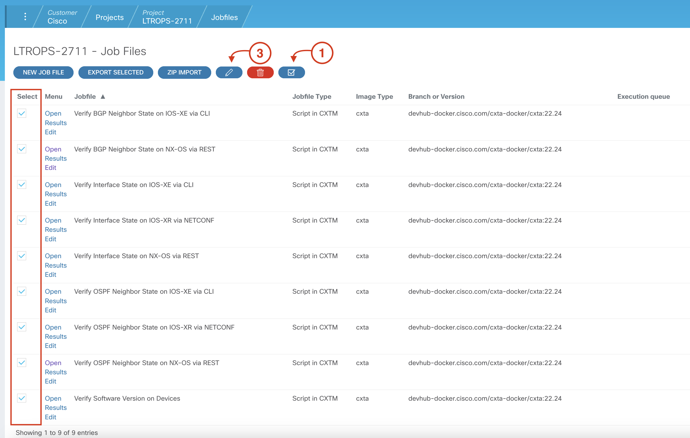
Task: Click 'Verify Interface State on IOS-XR via NETCONF' name
Action: tap(144, 221)
